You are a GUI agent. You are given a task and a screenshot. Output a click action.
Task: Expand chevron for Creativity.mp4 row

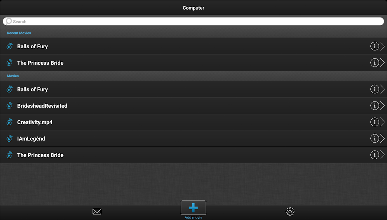tap(382, 122)
